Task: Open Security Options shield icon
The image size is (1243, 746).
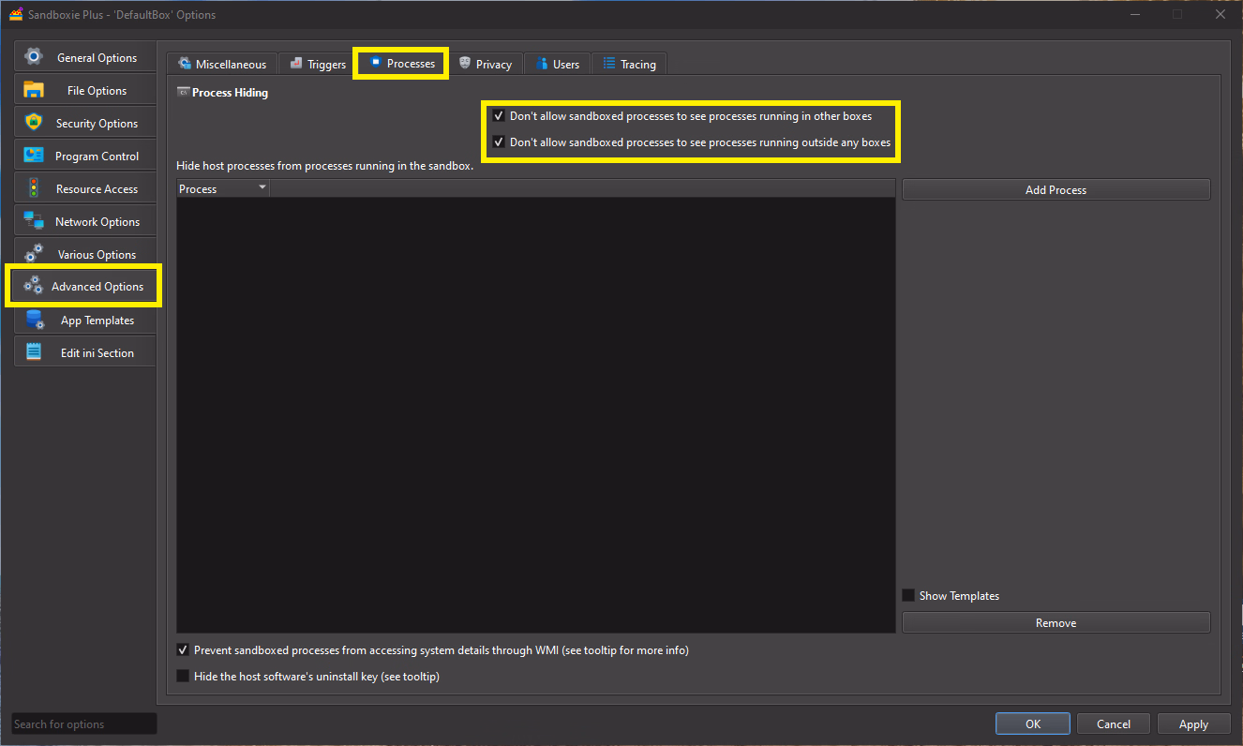Action: 34,123
